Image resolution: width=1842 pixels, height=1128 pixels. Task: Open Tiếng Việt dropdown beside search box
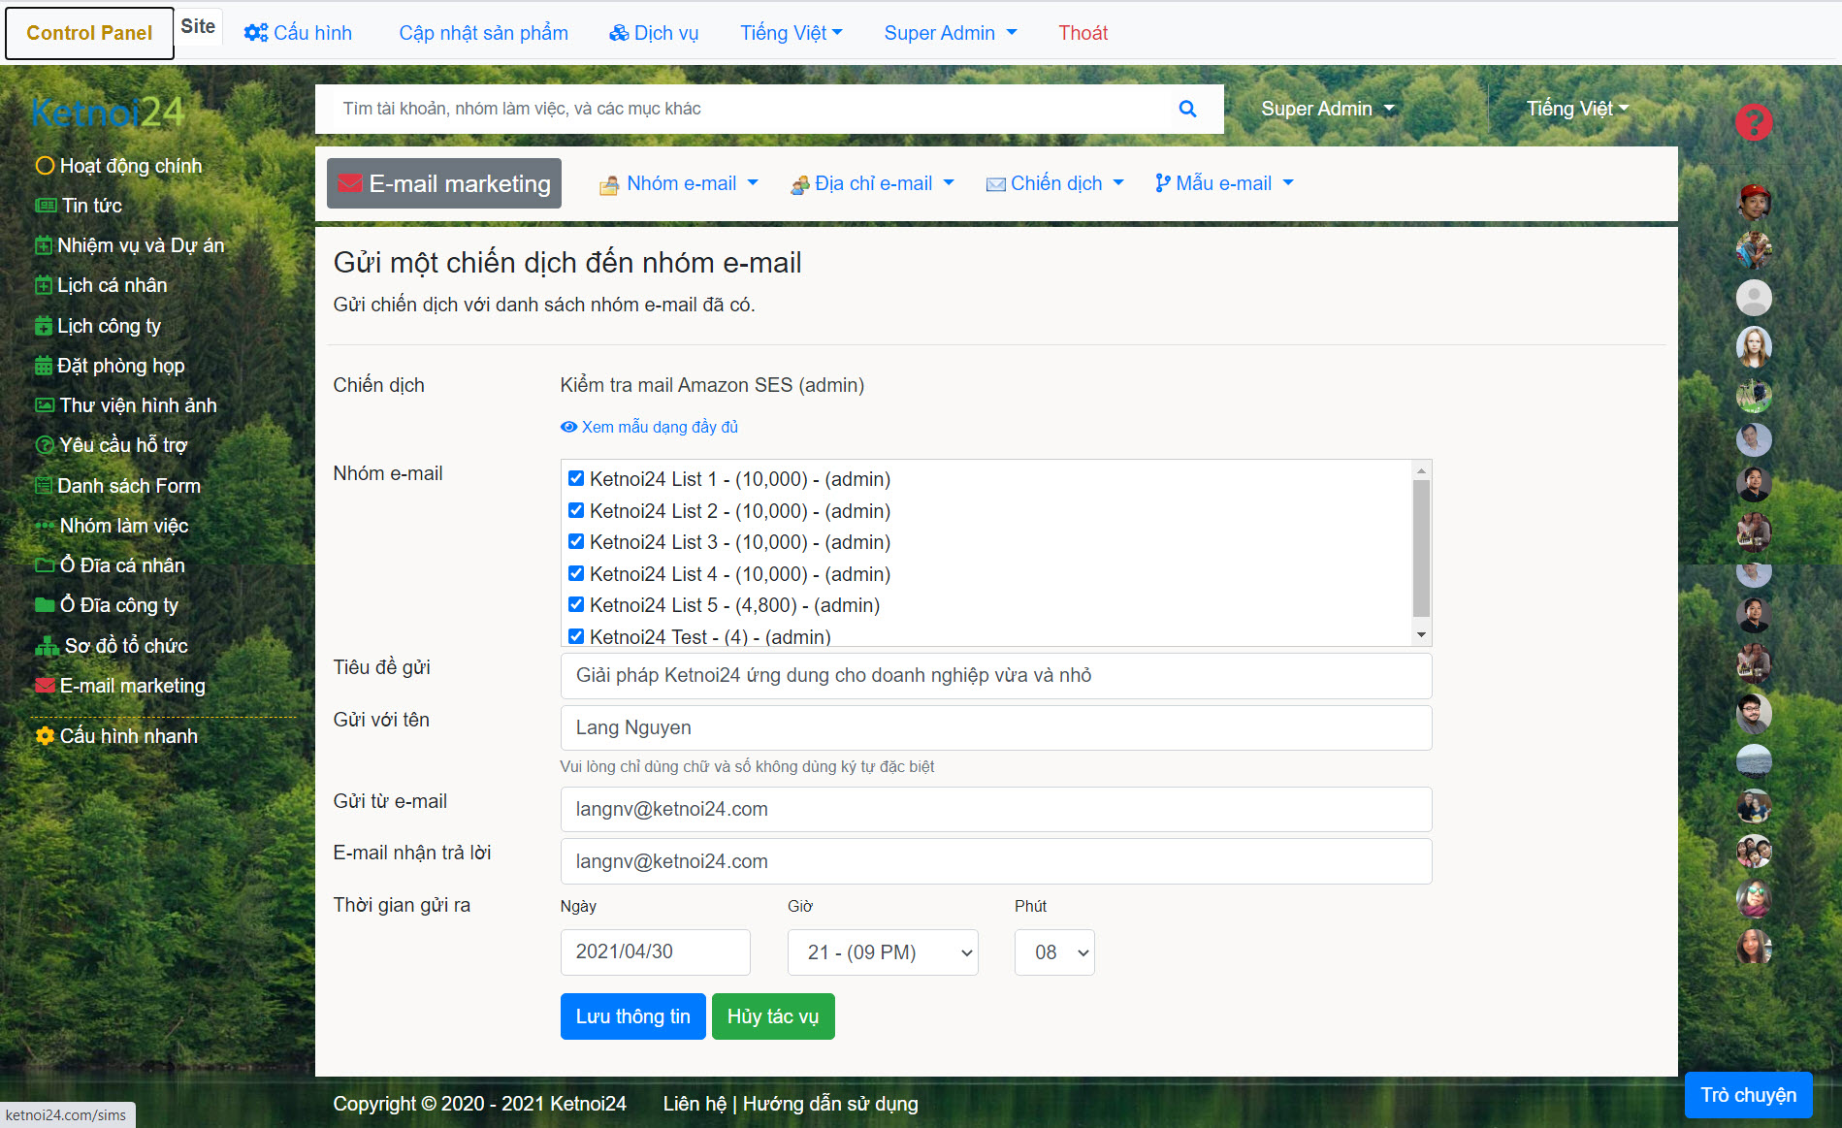pyautogui.click(x=1577, y=109)
